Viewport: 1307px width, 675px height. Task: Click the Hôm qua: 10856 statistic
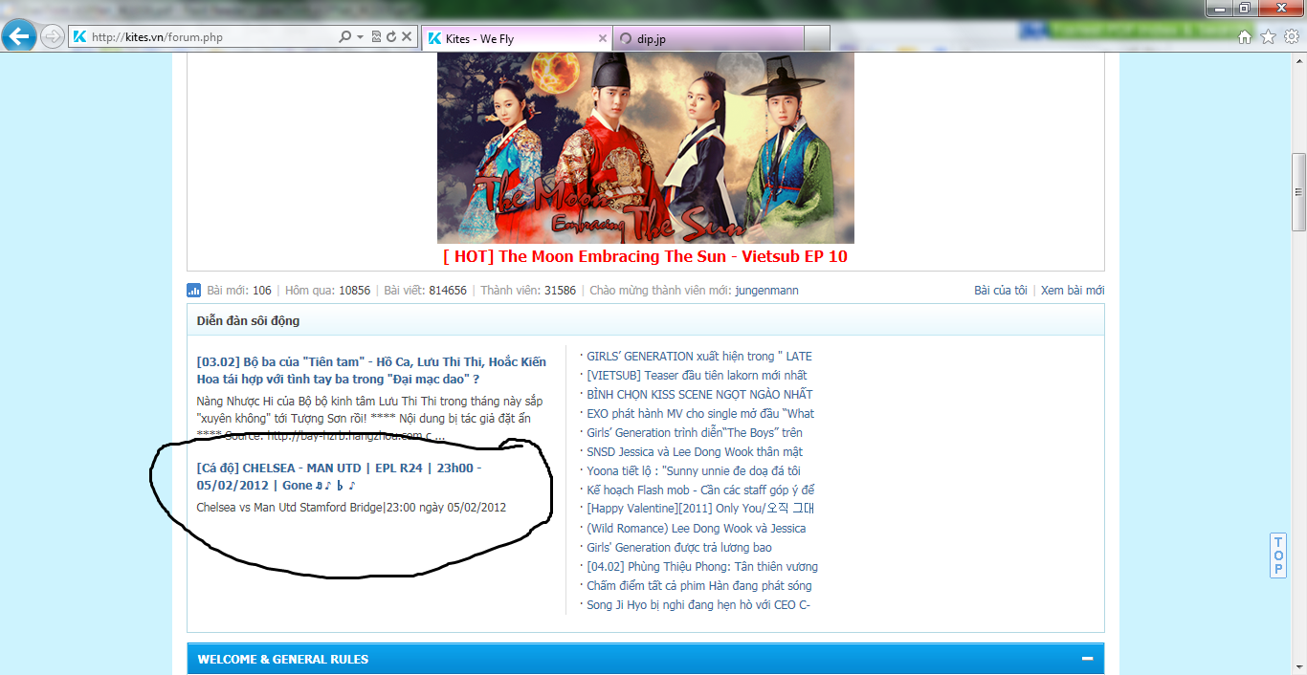pyautogui.click(x=327, y=291)
